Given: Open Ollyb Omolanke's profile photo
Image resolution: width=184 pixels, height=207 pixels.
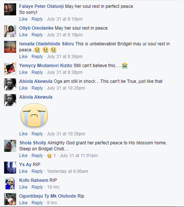Looking at the screenshot, I should pos(10,31).
